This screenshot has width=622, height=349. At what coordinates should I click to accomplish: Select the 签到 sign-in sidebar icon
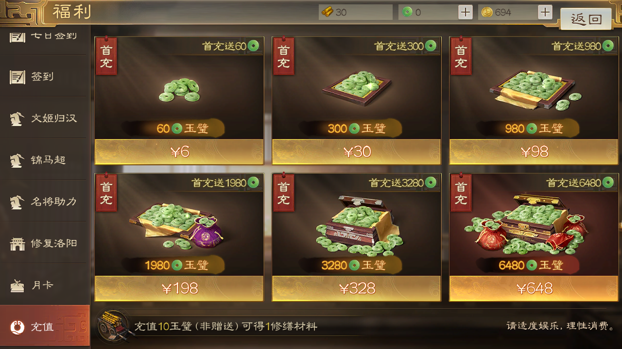[x=17, y=77]
